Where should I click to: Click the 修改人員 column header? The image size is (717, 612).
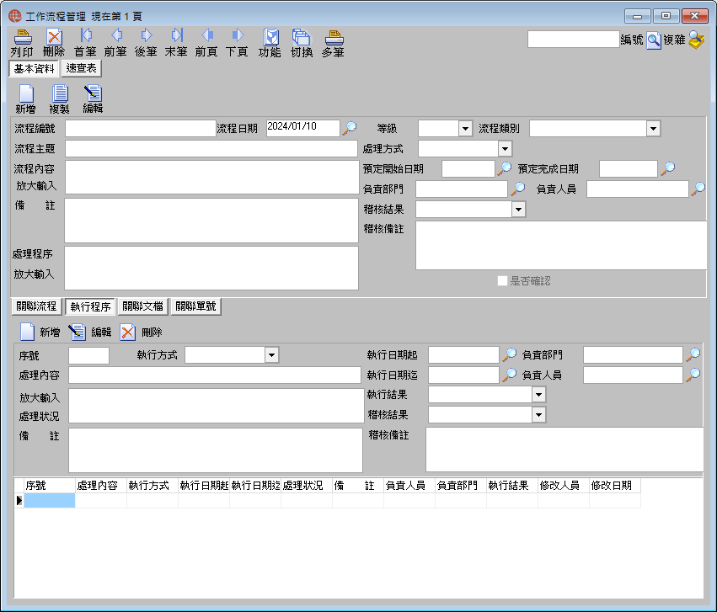564,486
